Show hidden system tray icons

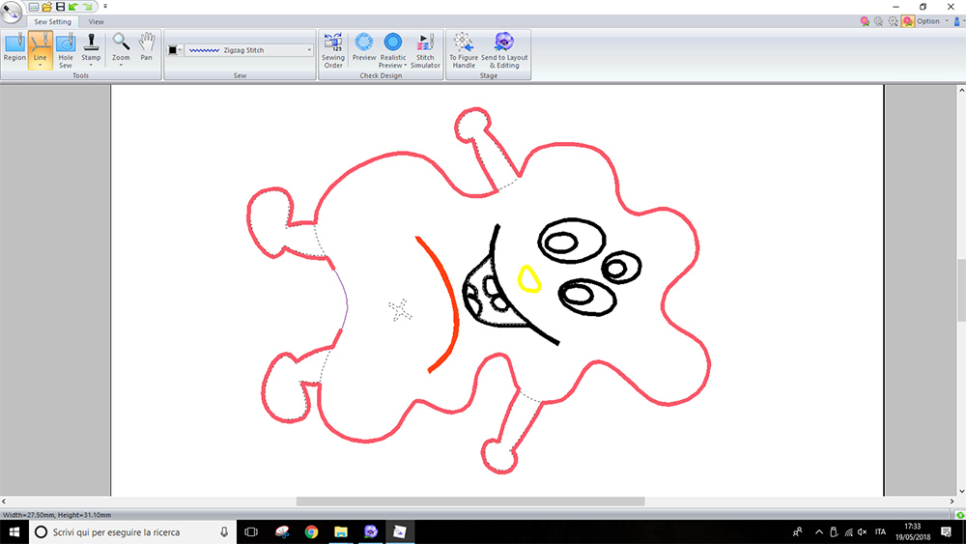[819, 531]
